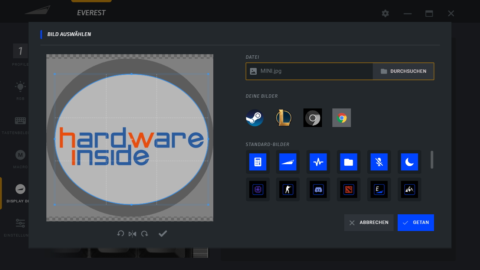Confirm crop with the checkmark icon
Image resolution: width=480 pixels, height=270 pixels.
pos(163,233)
